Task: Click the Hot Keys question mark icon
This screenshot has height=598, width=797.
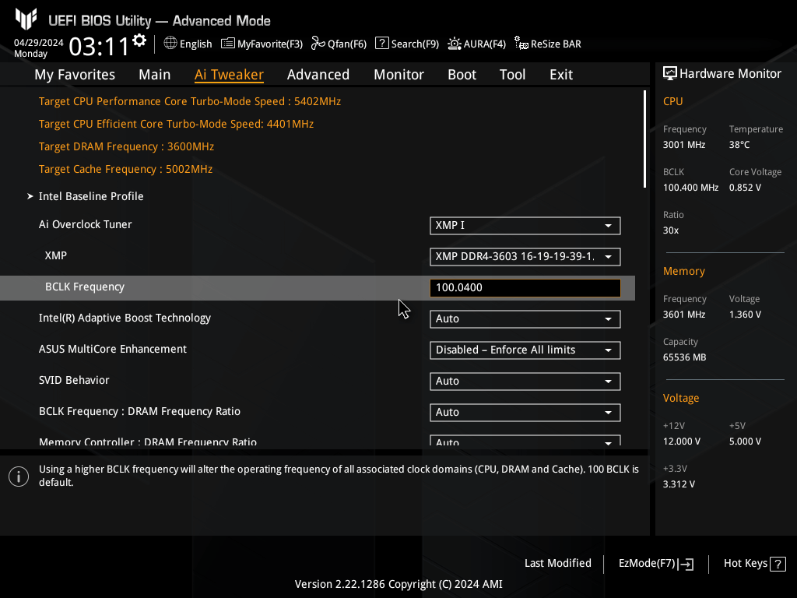Action: 778,564
